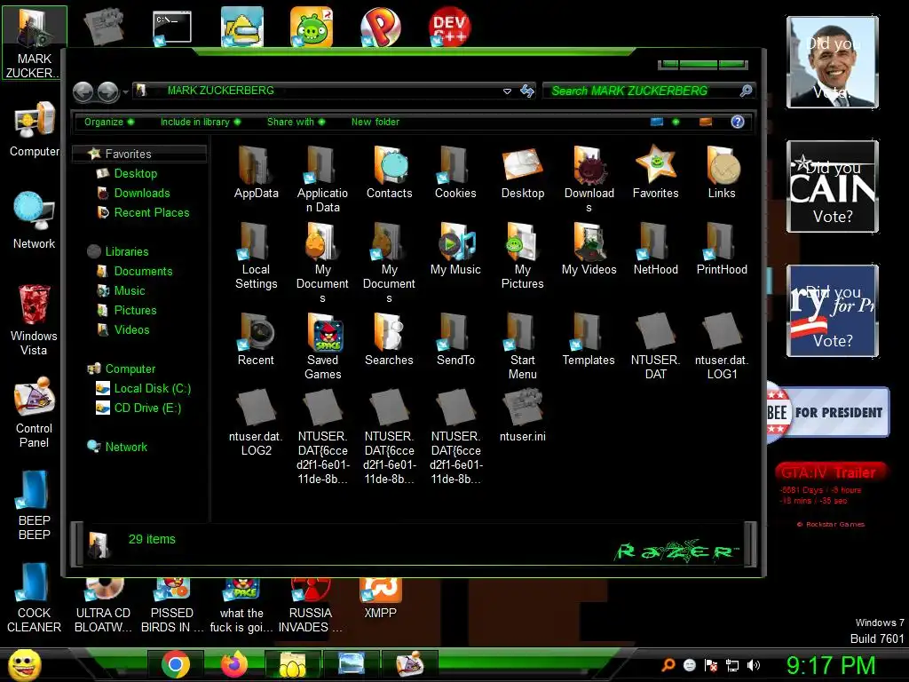Open the change view dropdown

[676, 122]
